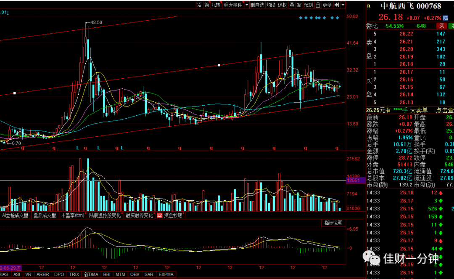Toggle 除权 adjustment mode

(x=282, y=5)
